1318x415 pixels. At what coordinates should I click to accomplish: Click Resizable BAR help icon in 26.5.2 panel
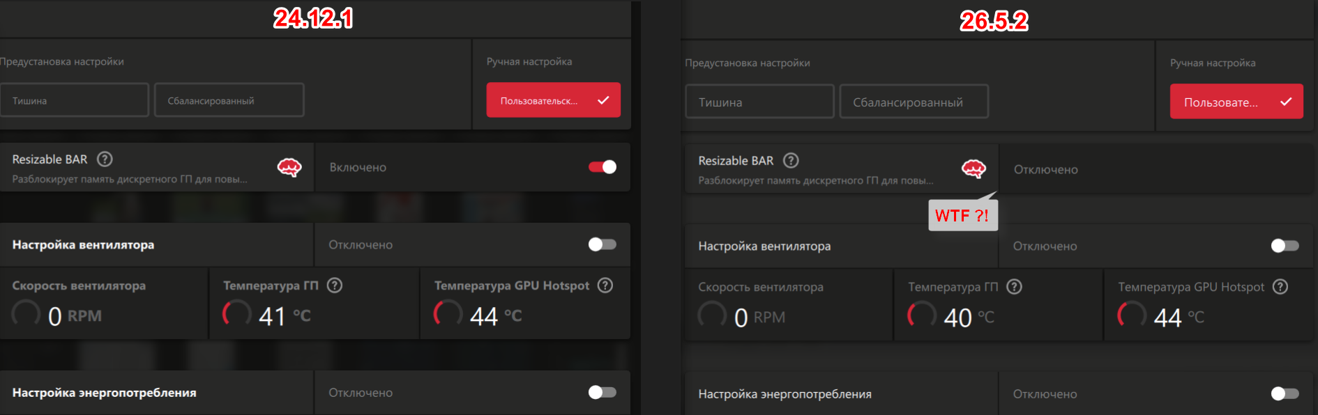click(791, 161)
